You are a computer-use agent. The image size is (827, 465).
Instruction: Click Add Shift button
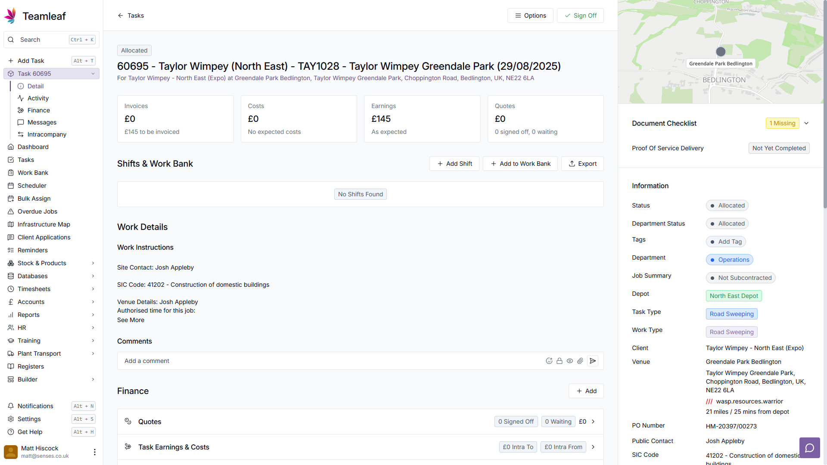point(454,164)
